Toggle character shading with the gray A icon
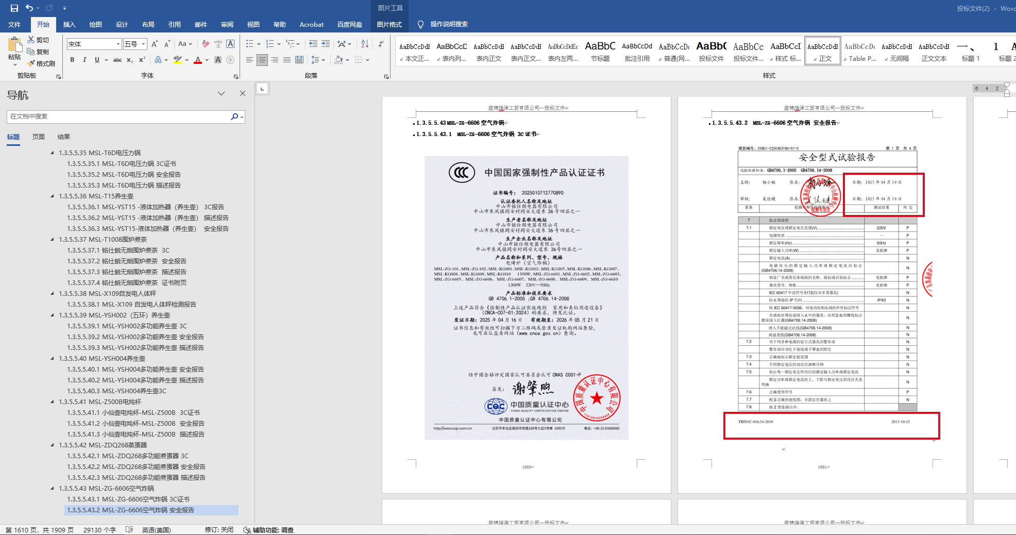 [x=218, y=60]
